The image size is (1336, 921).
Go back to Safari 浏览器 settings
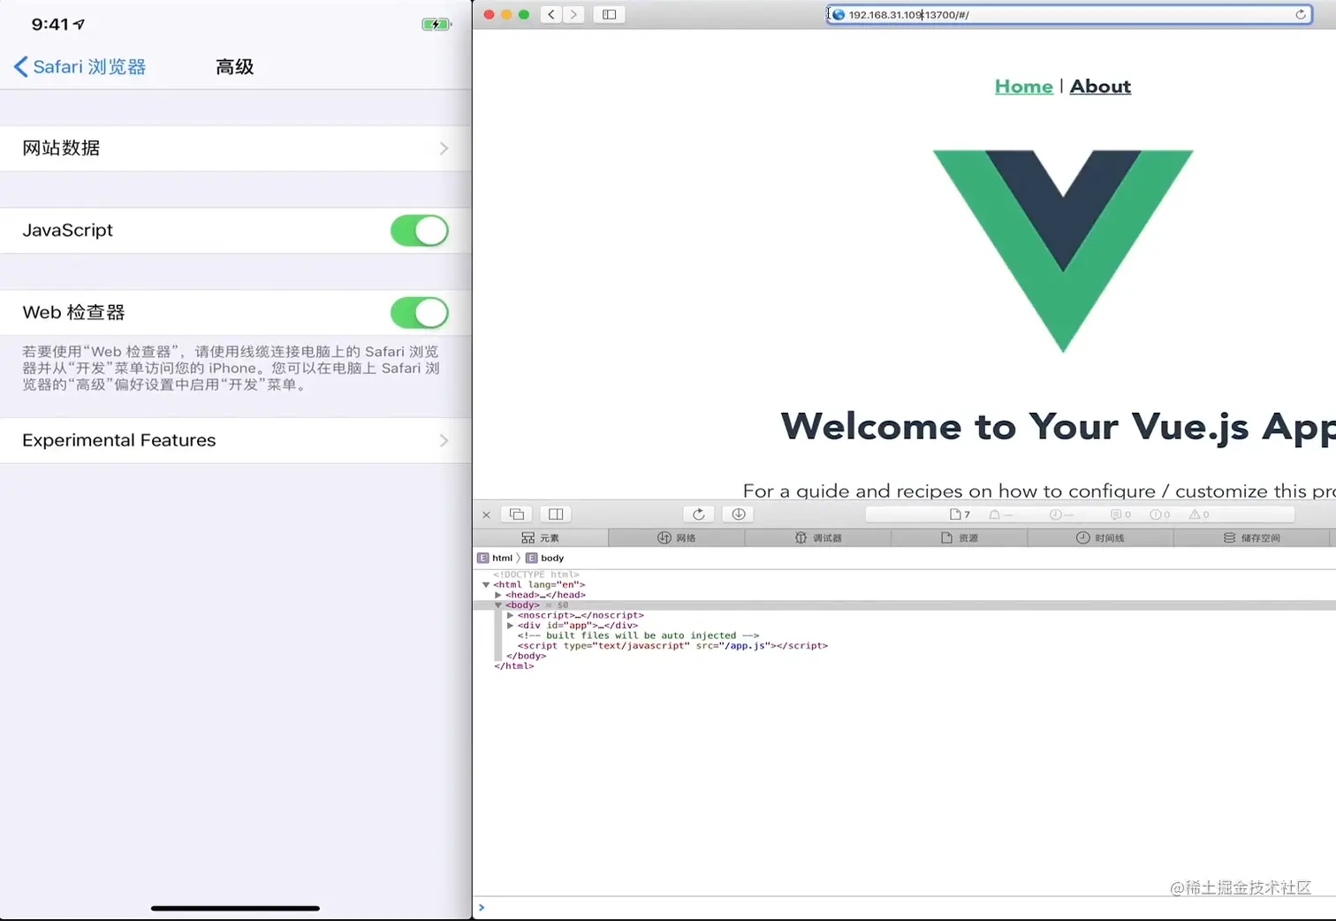80,67
